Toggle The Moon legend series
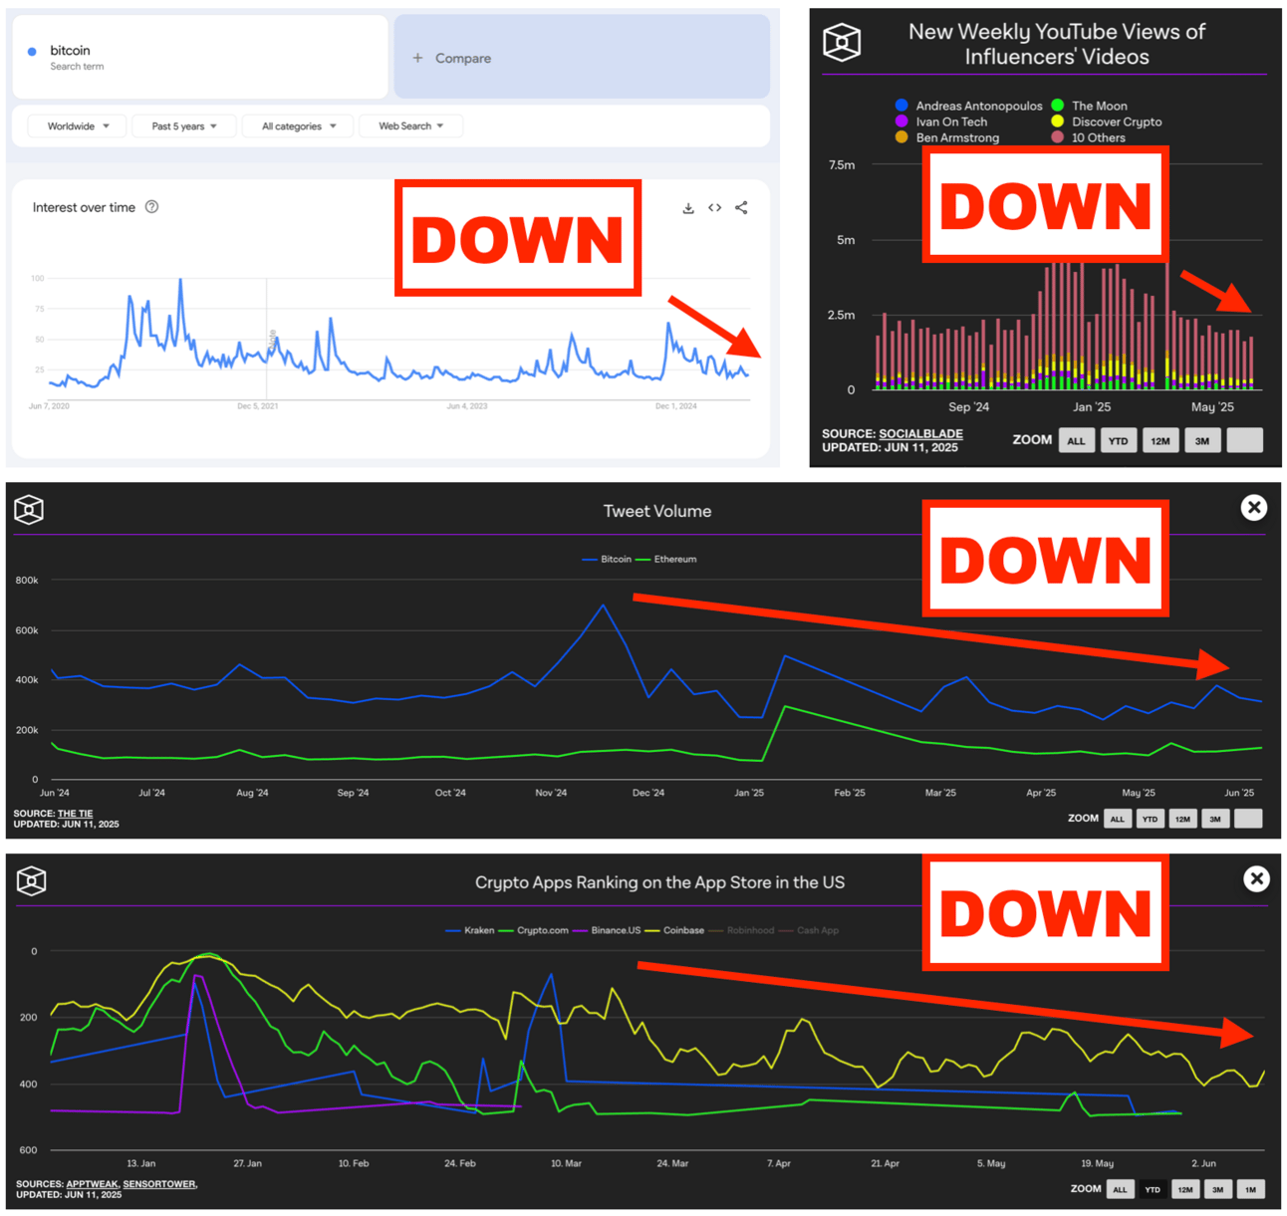Image resolution: width=1287 pixels, height=1216 pixels. point(1089,106)
